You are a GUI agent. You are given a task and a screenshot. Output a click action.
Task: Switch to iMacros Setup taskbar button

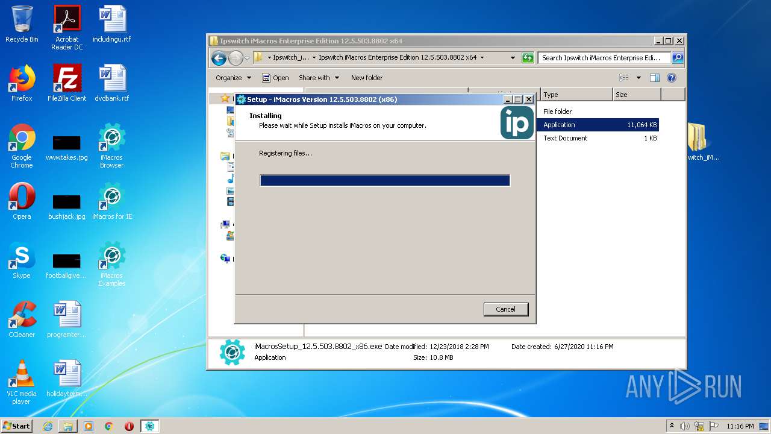pyautogui.click(x=149, y=426)
